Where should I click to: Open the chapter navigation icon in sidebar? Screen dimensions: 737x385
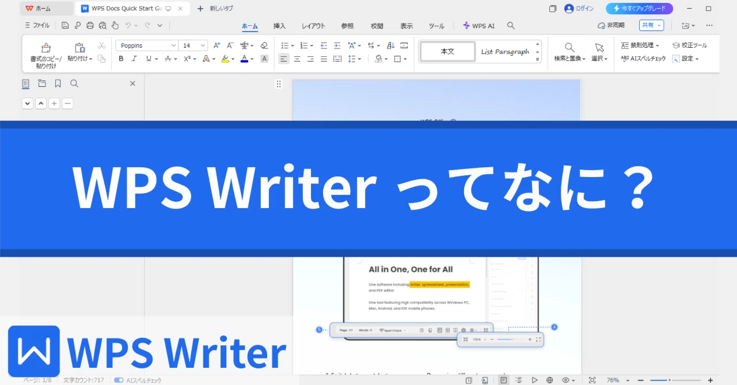point(42,83)
